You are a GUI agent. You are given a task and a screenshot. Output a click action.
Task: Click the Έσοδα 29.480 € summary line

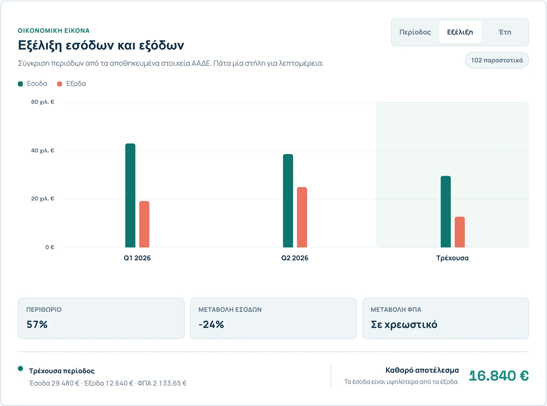point(108,383)
